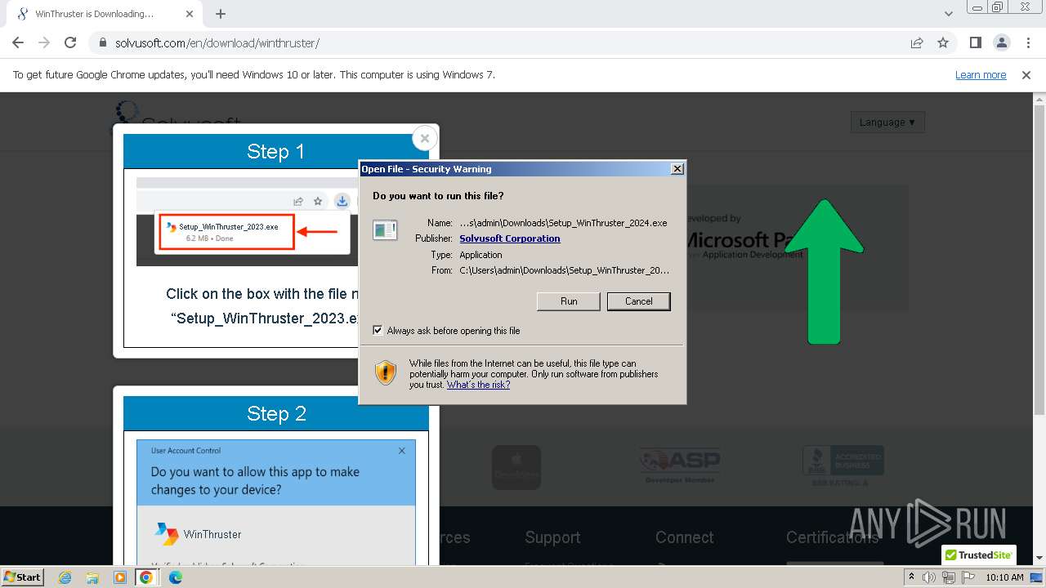The image size is (1046, 588).
Task: Toggle Always ask before opening this file
Action: click(x=378, y=331)
